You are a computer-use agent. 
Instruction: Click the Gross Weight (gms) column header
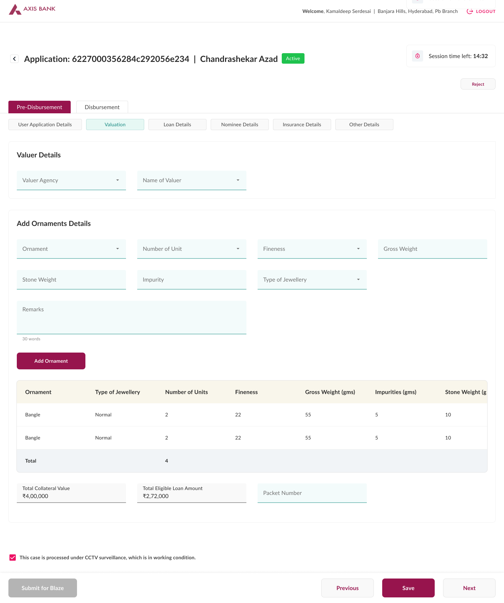click(330, 392)
